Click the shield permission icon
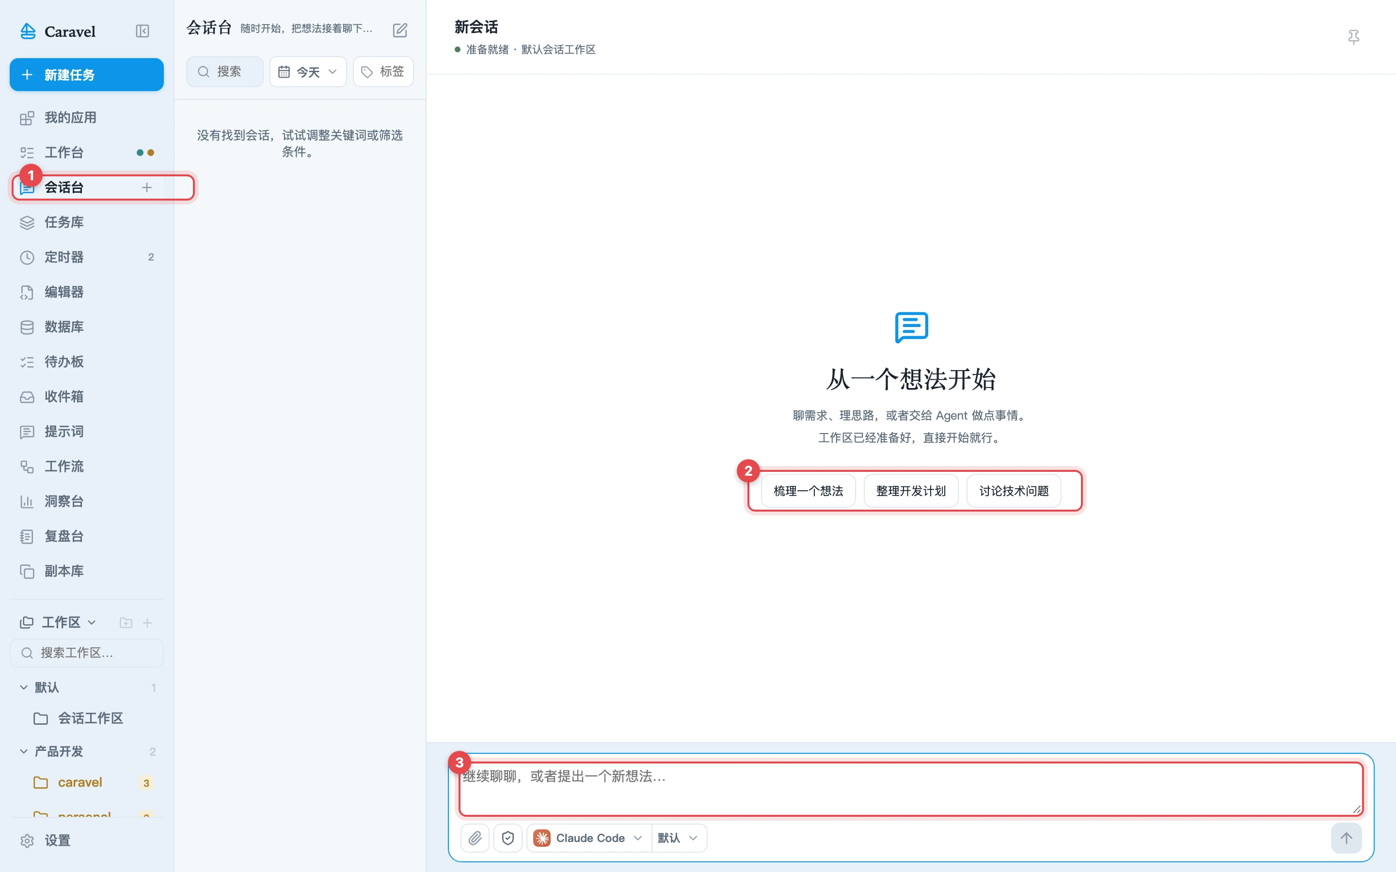 point(508,838)
